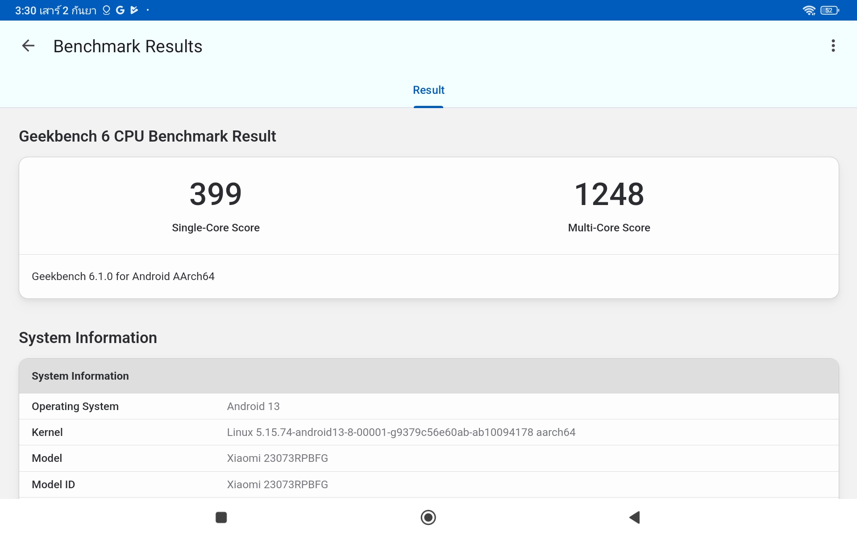This screenshot has height=536, width=857.
Task: Tap Xiaomi 23073RPBFG in the Model ID row
Action: [x=277, y=485]
